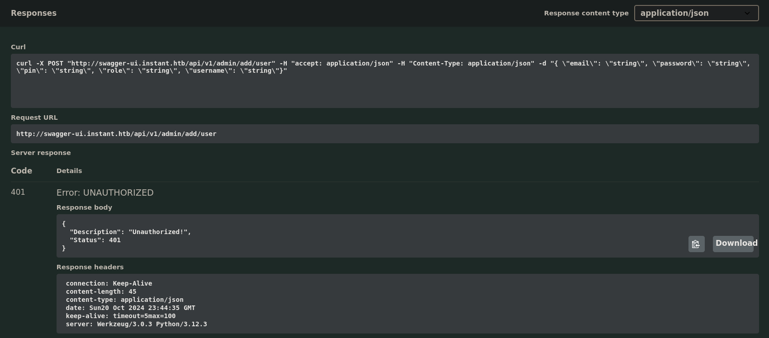Click the 'Request URL' label
Image resolution: width=769 pixels, height=338 pixels.
coord(34,117)
